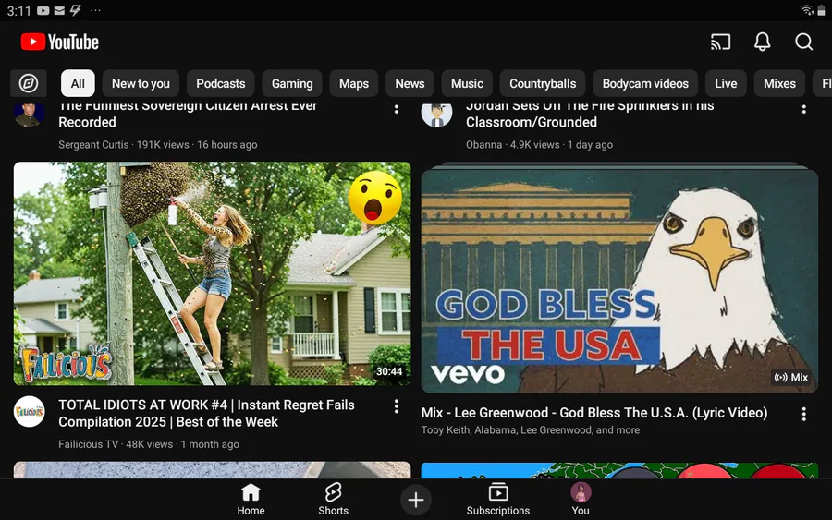Filter by Countryballs chip
Image resolution: width=832 pixels, height=520 pixels.
pos(543,83)
